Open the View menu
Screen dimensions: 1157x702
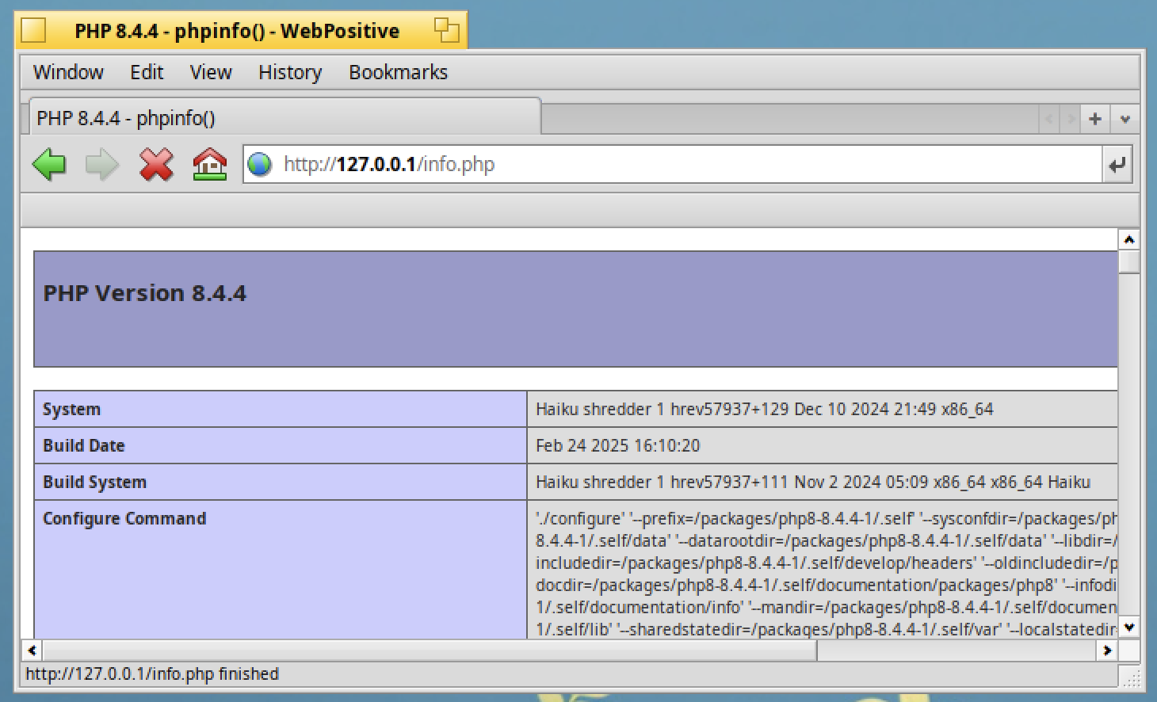coord(211,72)
